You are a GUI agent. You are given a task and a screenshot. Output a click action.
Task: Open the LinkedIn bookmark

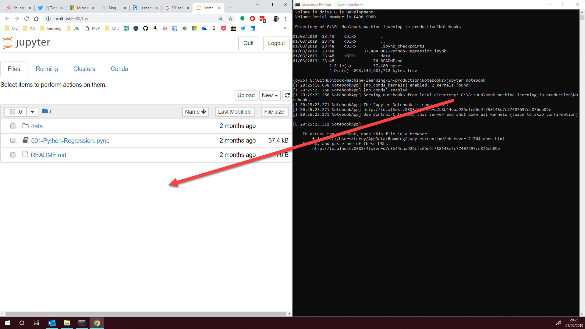[253, 28]
